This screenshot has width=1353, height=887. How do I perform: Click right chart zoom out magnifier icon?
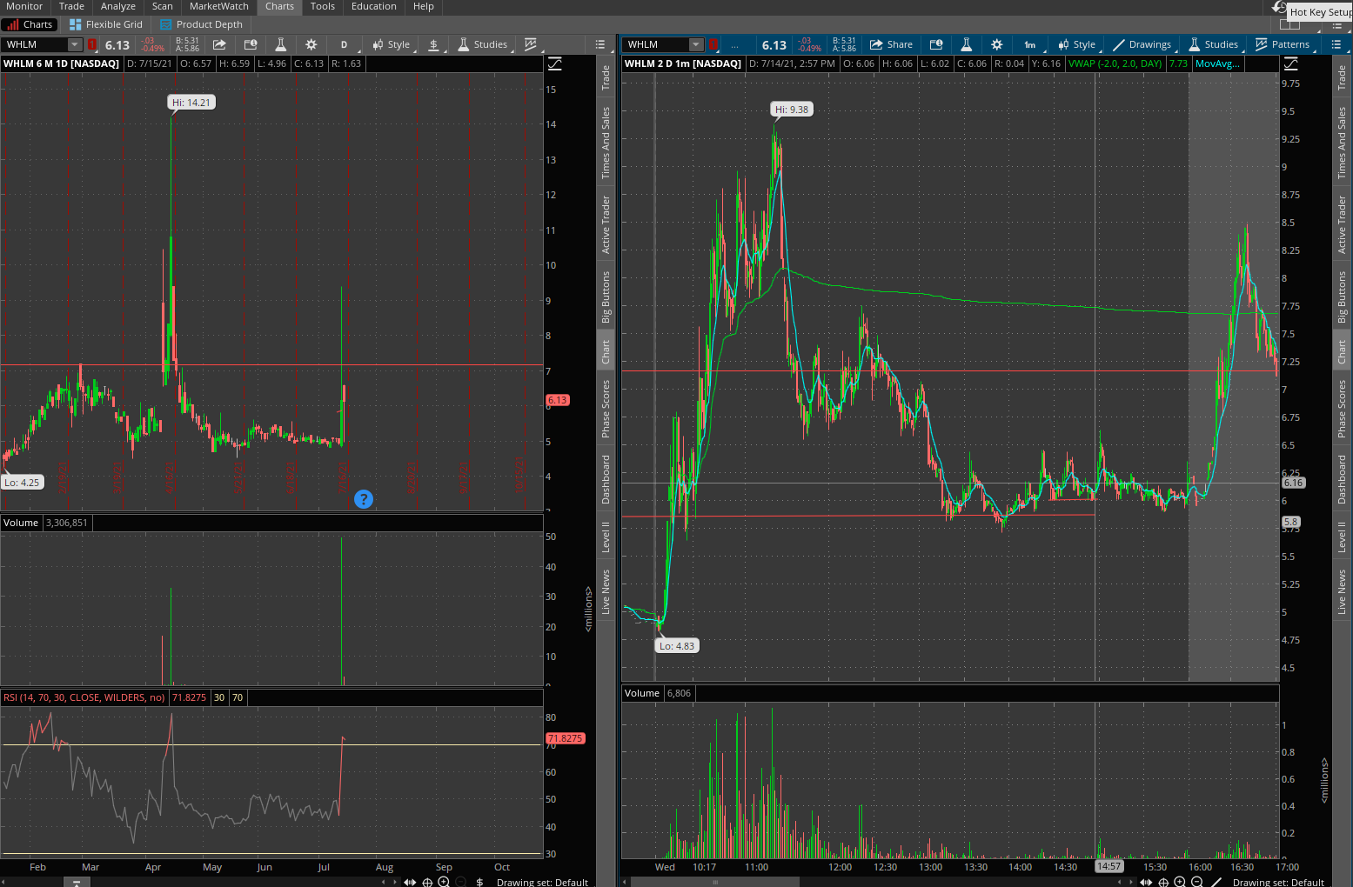tap(1196, 882)
